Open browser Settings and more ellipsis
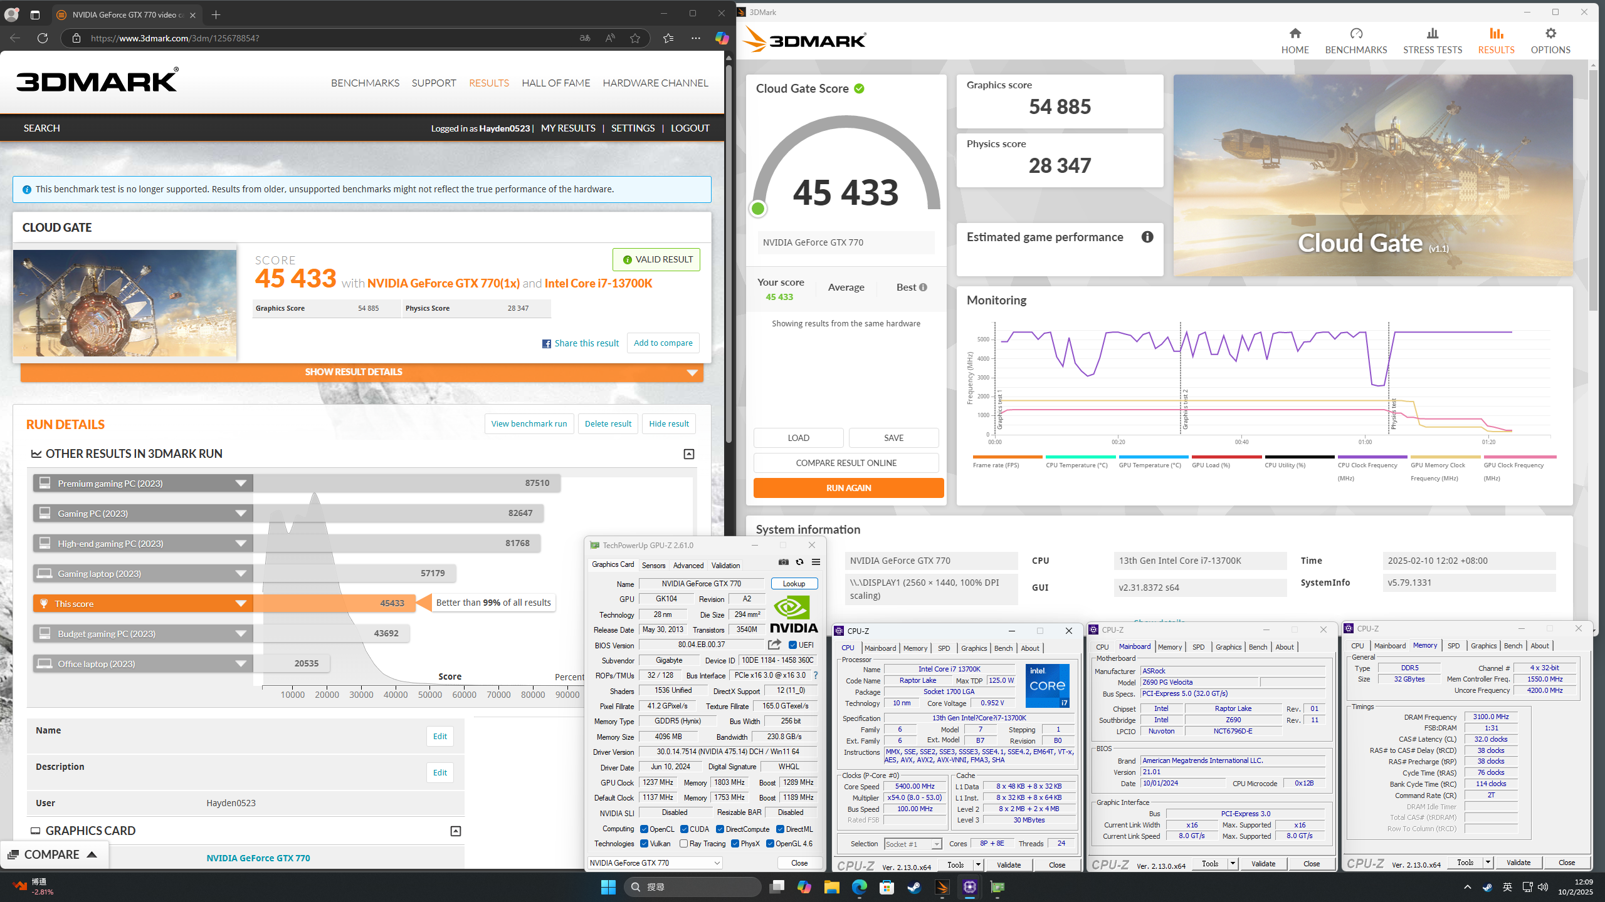Viewport: 1605px width, 902px height. coord(696,38)
